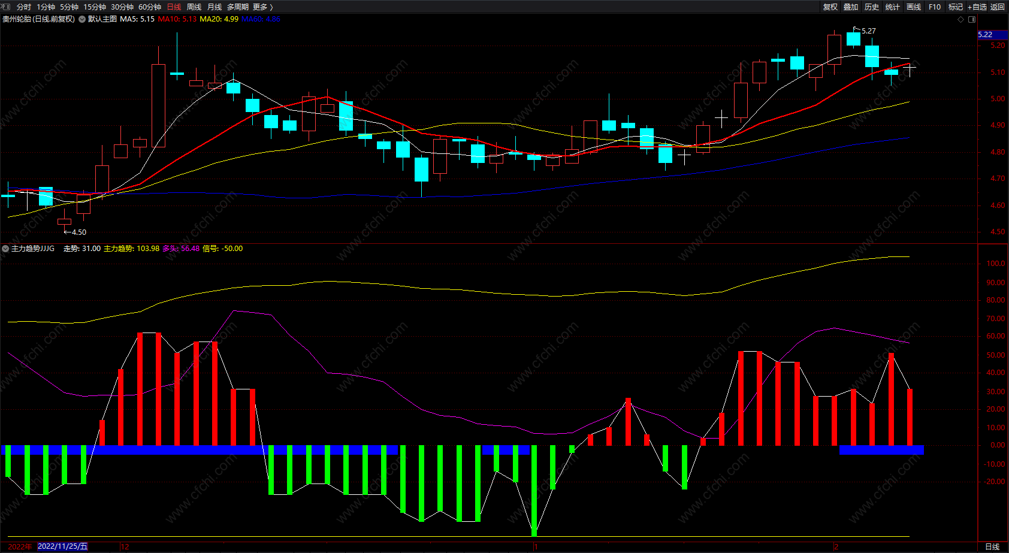
Task: Click the 复权 adjustment button
Action: pos(830,7)
